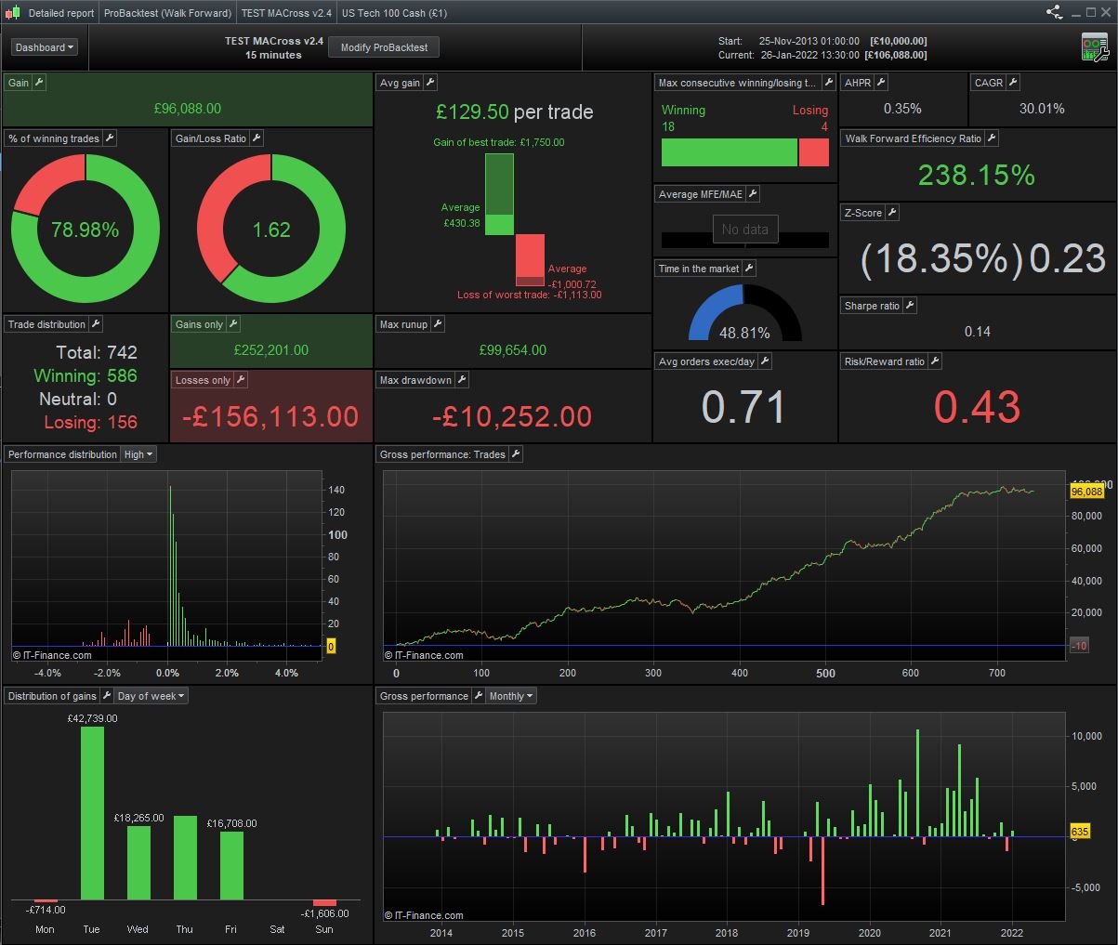
Task: Open the US Tech 100 Cash (£1) tab
Action: click(394, 13)
